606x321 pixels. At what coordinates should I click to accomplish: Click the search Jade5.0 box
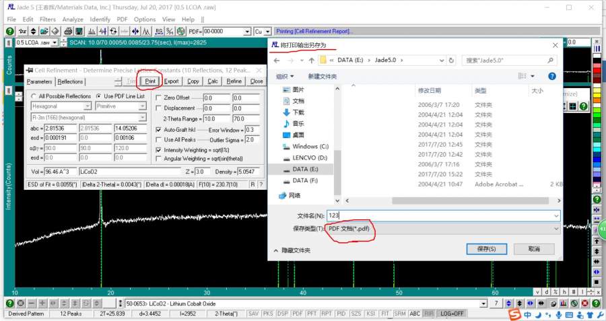coord(510,61)
